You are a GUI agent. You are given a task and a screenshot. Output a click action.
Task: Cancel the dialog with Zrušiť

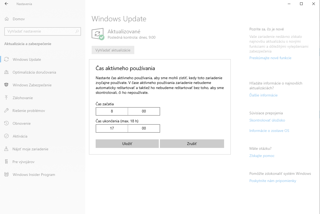(x=192, y=144)
